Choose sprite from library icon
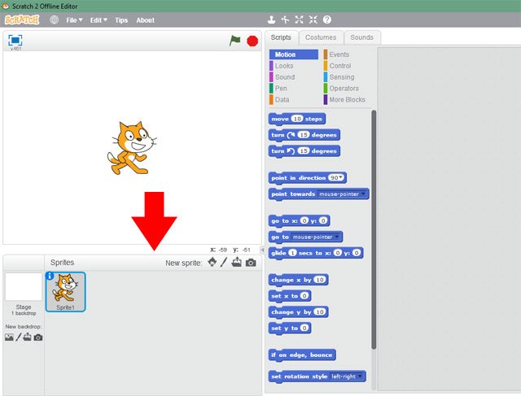The width and height of the screenshot is (521, 396). pyautogui.click(x=212, y=263)
